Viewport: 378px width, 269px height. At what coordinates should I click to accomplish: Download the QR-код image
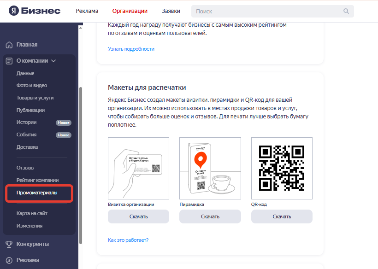282,216
